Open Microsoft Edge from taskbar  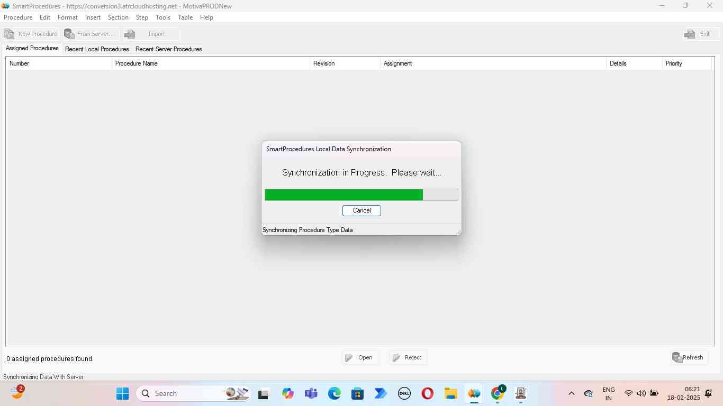[x=334, y=393]
